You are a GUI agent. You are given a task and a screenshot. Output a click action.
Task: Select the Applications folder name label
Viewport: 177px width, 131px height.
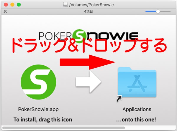137,109
